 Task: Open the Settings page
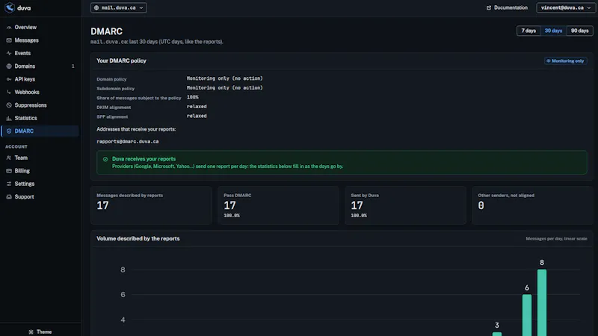40,184
